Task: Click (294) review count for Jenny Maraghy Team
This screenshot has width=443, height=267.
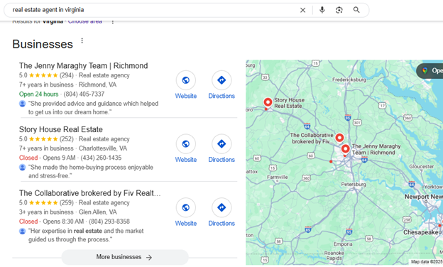Action: 67,75
